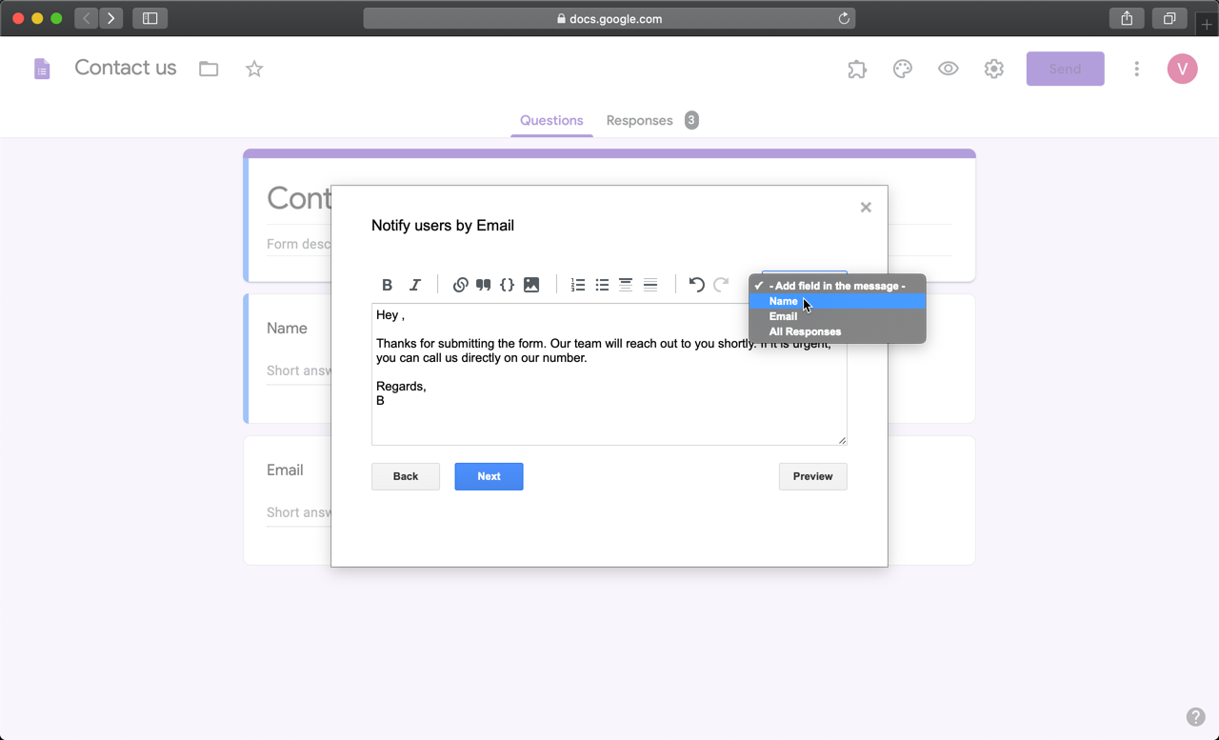This screenshot has width=1219, height=740.
Task: Create a bulleted list
Action: (601, 284)
